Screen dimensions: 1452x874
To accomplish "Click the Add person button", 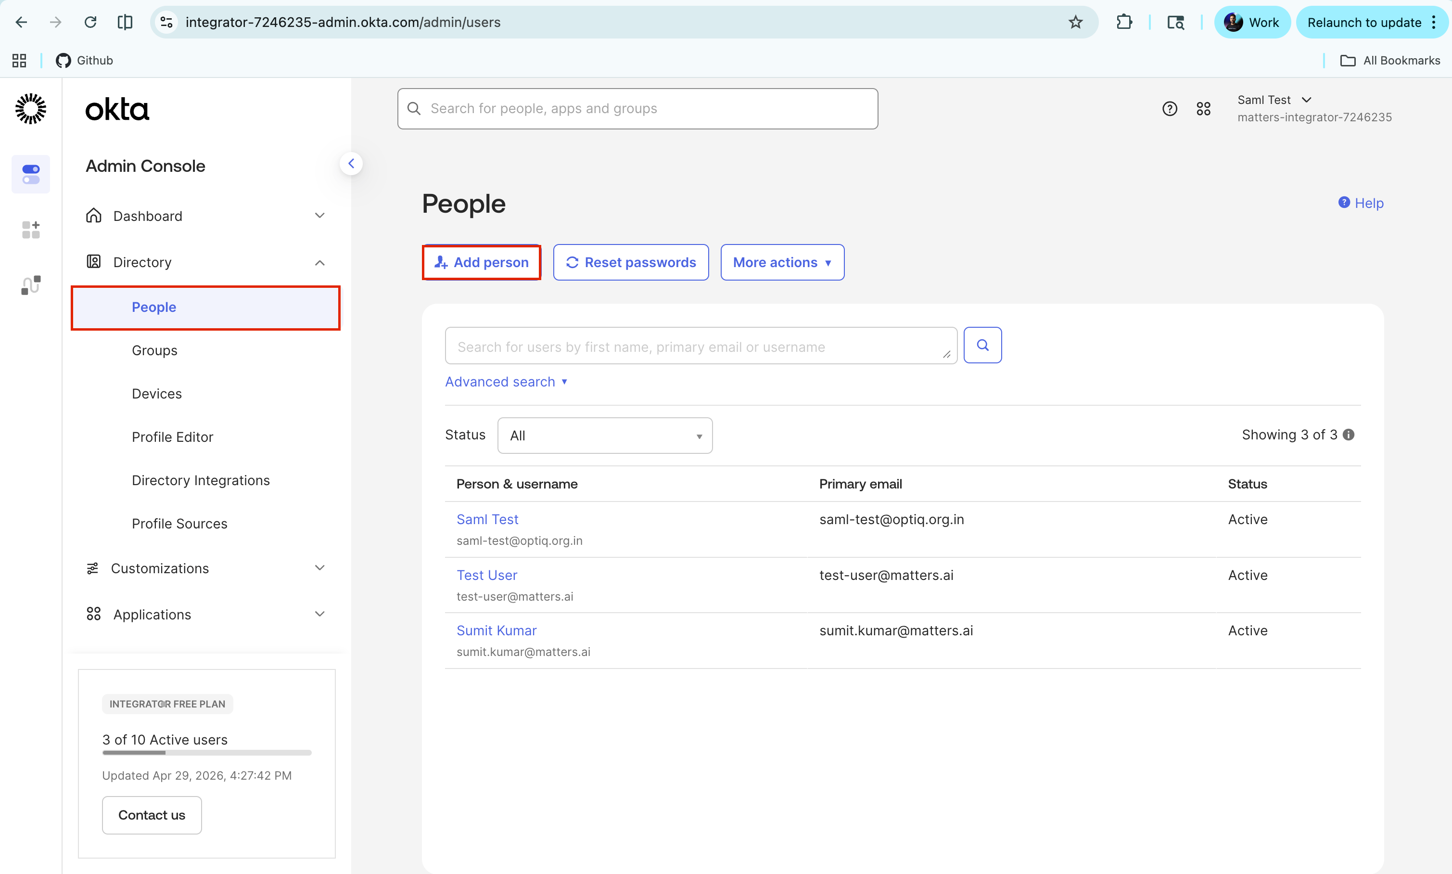I will tap(482, 263).
